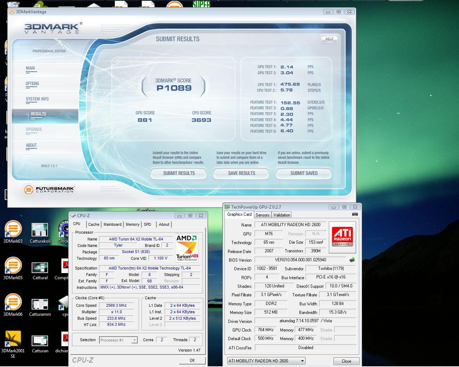Click the GPU-Z BIOS Version field
This screenshot has width=459, height=367.
pos(301,260)
